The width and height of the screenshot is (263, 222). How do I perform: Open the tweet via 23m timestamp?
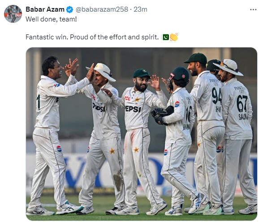click(x=140, y=9)
